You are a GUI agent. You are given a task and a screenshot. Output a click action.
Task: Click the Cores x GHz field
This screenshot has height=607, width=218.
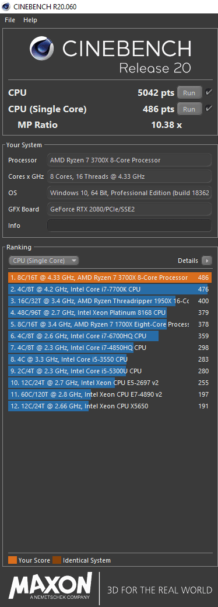(129, 176)
